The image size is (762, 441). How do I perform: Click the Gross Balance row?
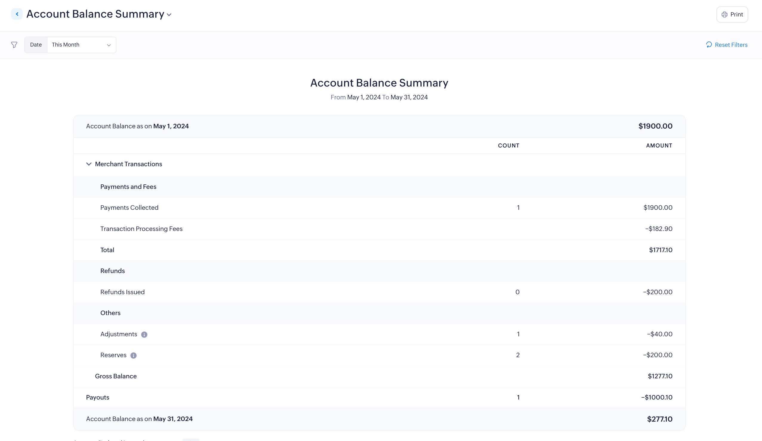(116, 376)
